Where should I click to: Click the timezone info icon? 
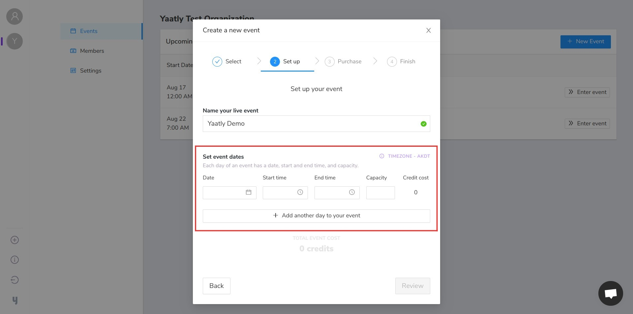point(382,156)
